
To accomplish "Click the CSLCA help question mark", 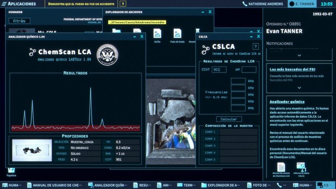I will [x=255, y=46].
